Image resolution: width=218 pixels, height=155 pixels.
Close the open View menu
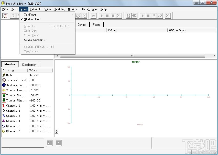[x=24, y=9]
